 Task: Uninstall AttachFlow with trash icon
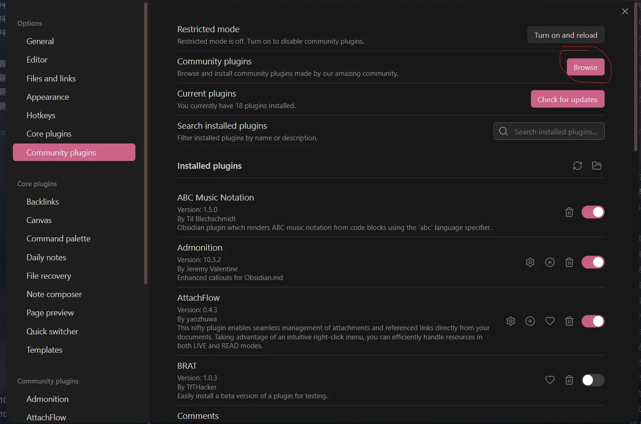(x=569, y=321)
